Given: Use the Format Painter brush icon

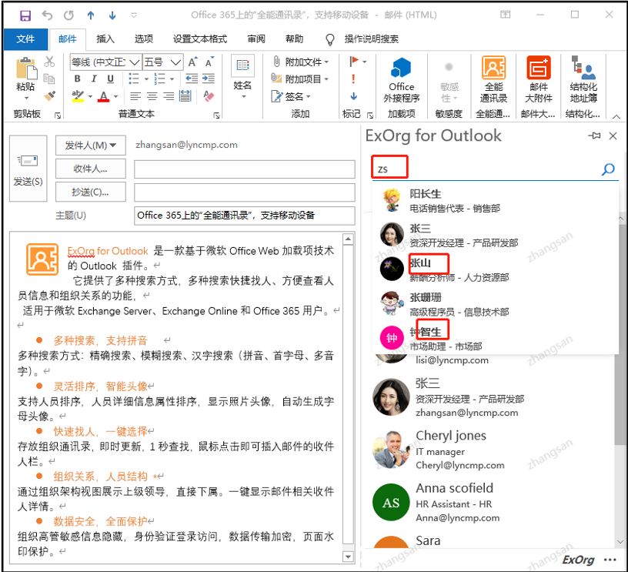Looking at the screenshot, I should click(x=49, y=96).
